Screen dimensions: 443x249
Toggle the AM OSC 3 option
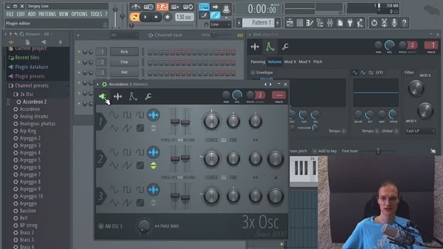(101, 226)
